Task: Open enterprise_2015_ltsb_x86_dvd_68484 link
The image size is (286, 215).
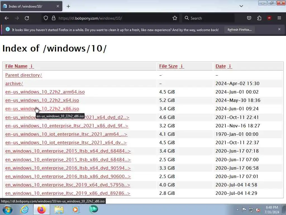Action: [x=68, y=160]
